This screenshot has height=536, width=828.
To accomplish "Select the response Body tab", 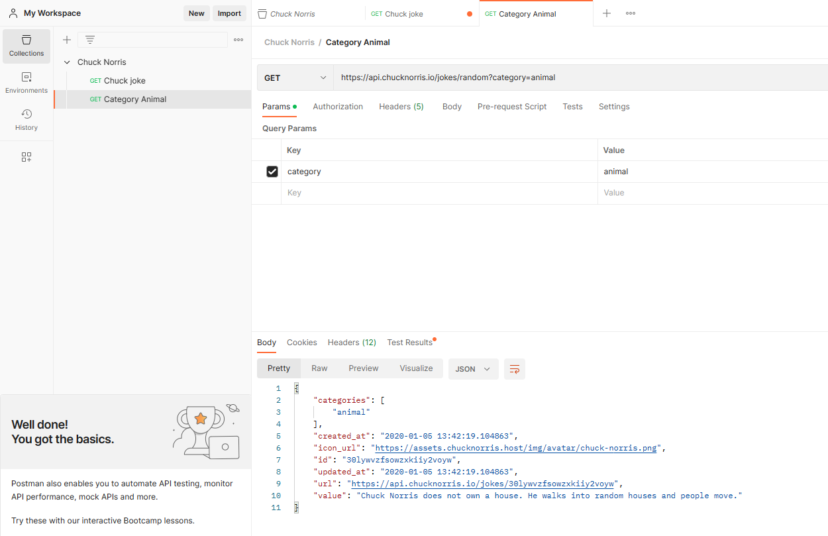I will click(266, 343).
